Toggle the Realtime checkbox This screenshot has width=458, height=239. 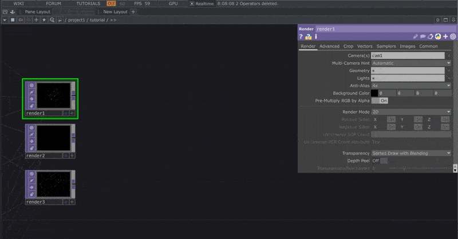click(x=192, y=3)
